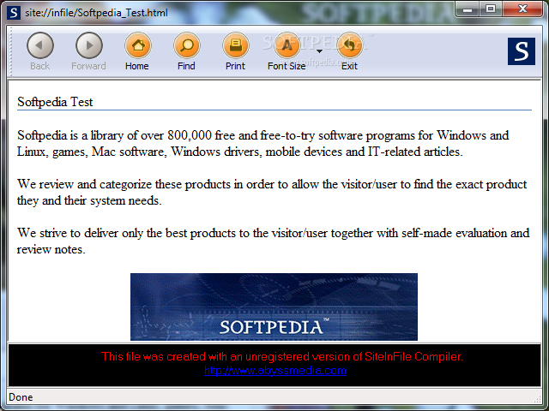Click the unregistered version notice text
Screen dimensions: 549x411
[x=282, y=356]
